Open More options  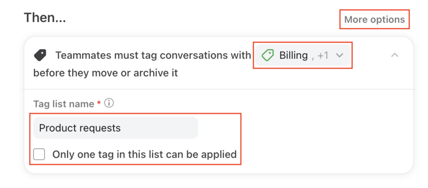(374, 19)
